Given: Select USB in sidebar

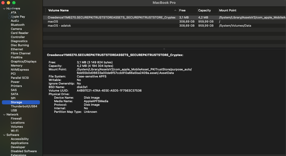Looking at the screenshot, I should tap(14, 110).
